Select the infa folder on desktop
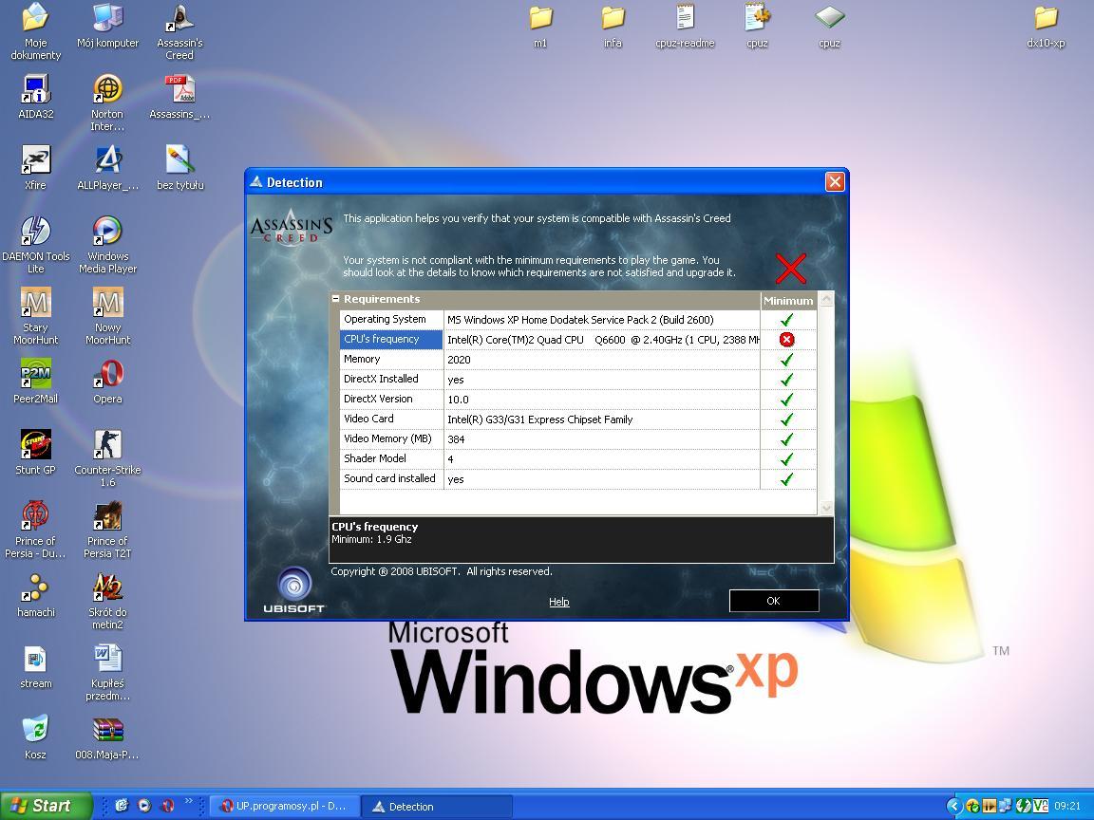1094x820 pixels. click(x=613, y=26)
